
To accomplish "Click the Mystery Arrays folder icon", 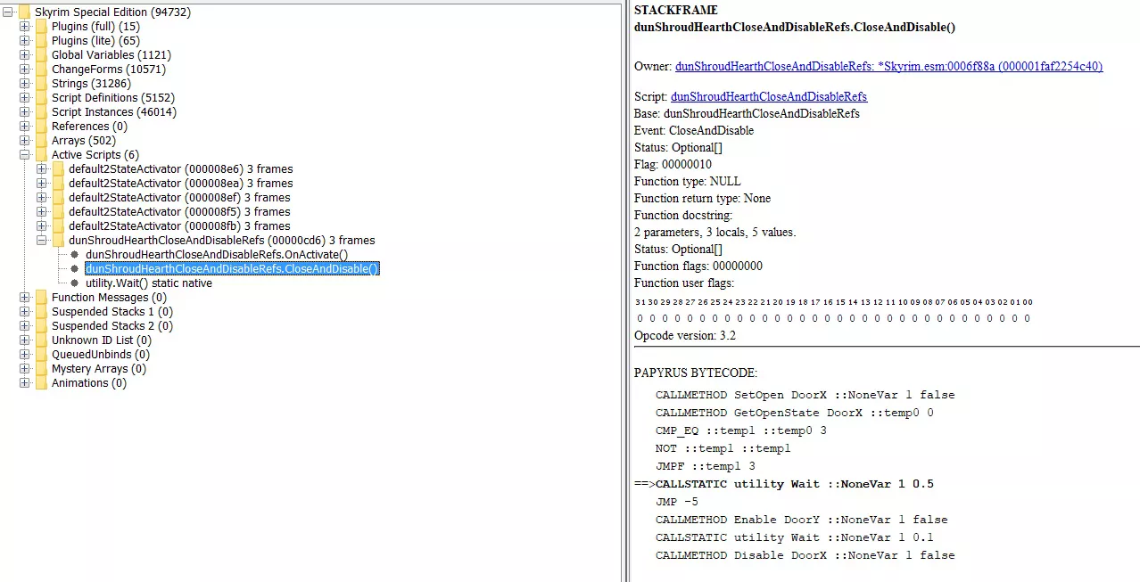I will pyautogui.click(x=41, y=369).
